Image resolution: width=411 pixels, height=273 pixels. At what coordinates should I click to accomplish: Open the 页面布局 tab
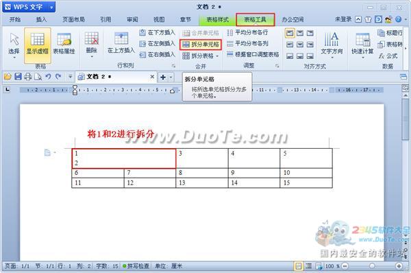click(74, 19)
